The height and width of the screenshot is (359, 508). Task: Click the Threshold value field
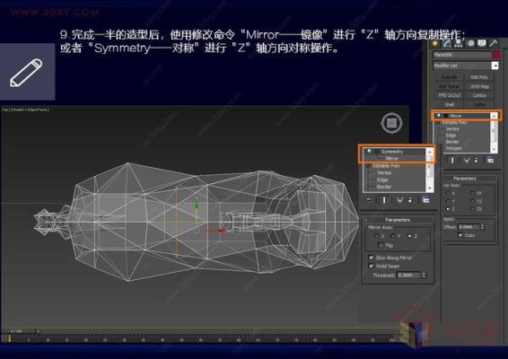408,275
